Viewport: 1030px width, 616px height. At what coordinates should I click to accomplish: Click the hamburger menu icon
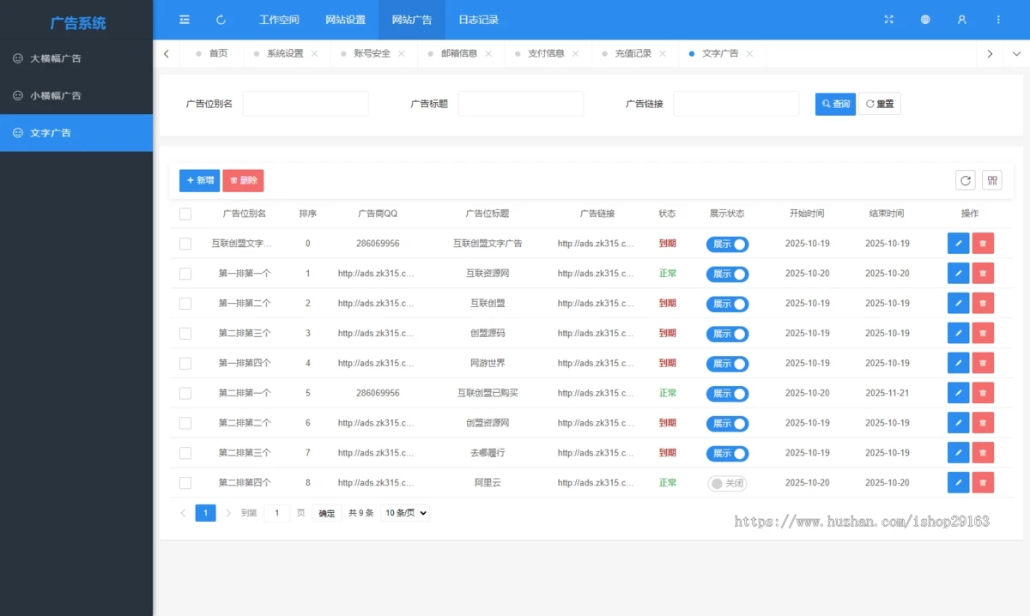tap(184, 19)
